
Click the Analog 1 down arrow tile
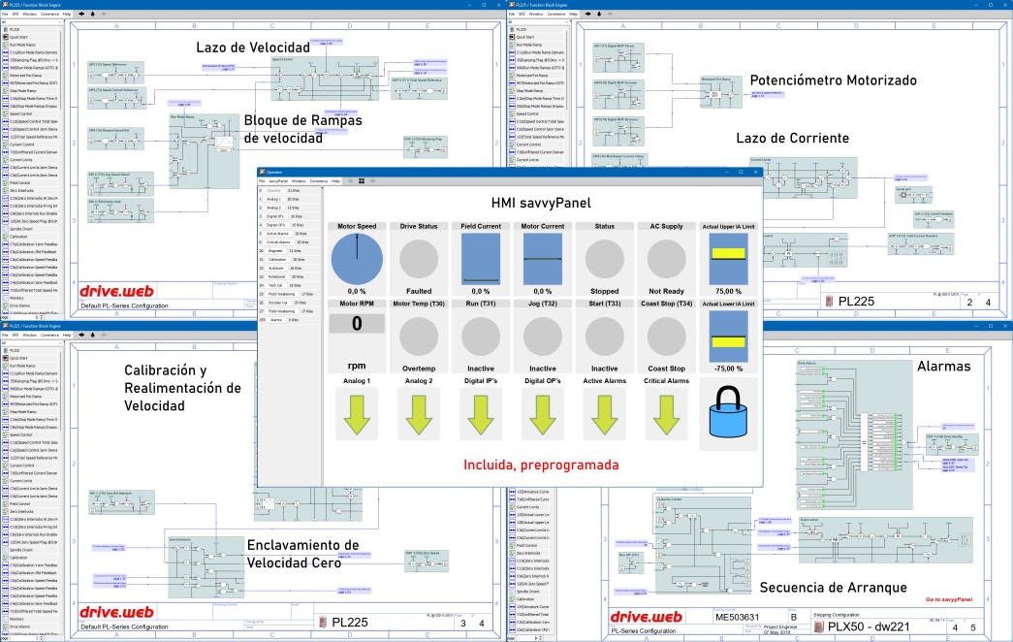click(357, 414)
